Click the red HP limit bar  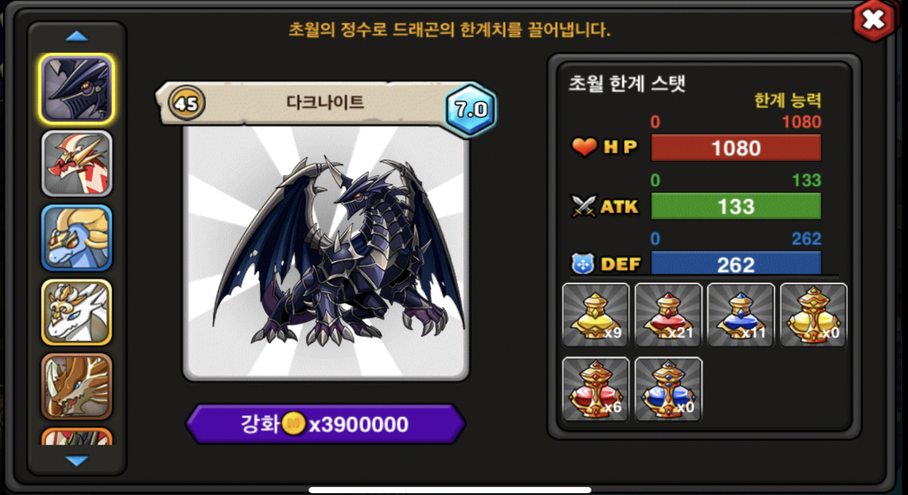pos(736,148)
